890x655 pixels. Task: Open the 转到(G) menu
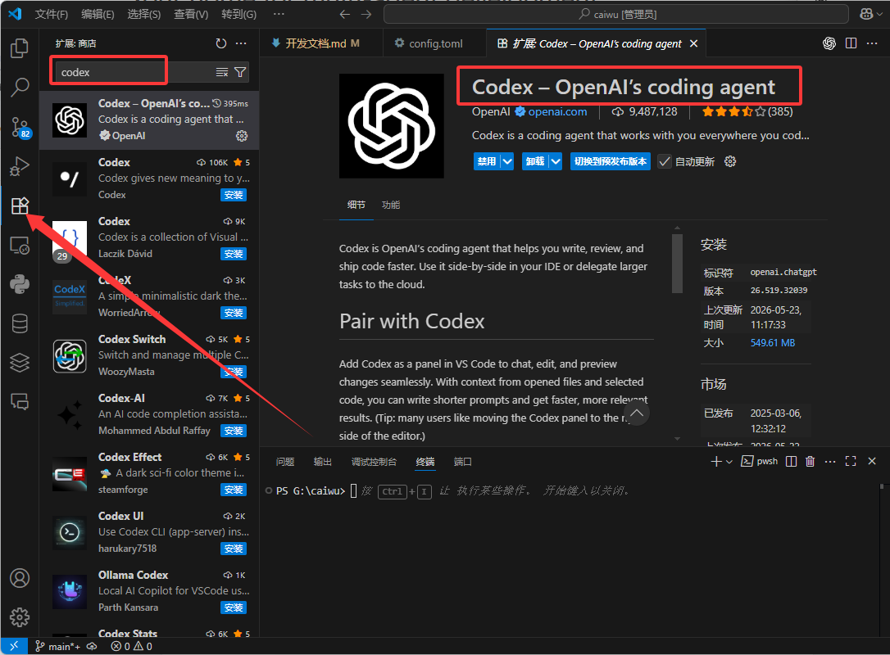point(239,14)
